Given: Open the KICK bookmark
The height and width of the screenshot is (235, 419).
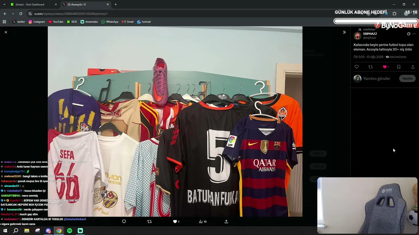Looking at the screenshot, I should click(72, 22).
